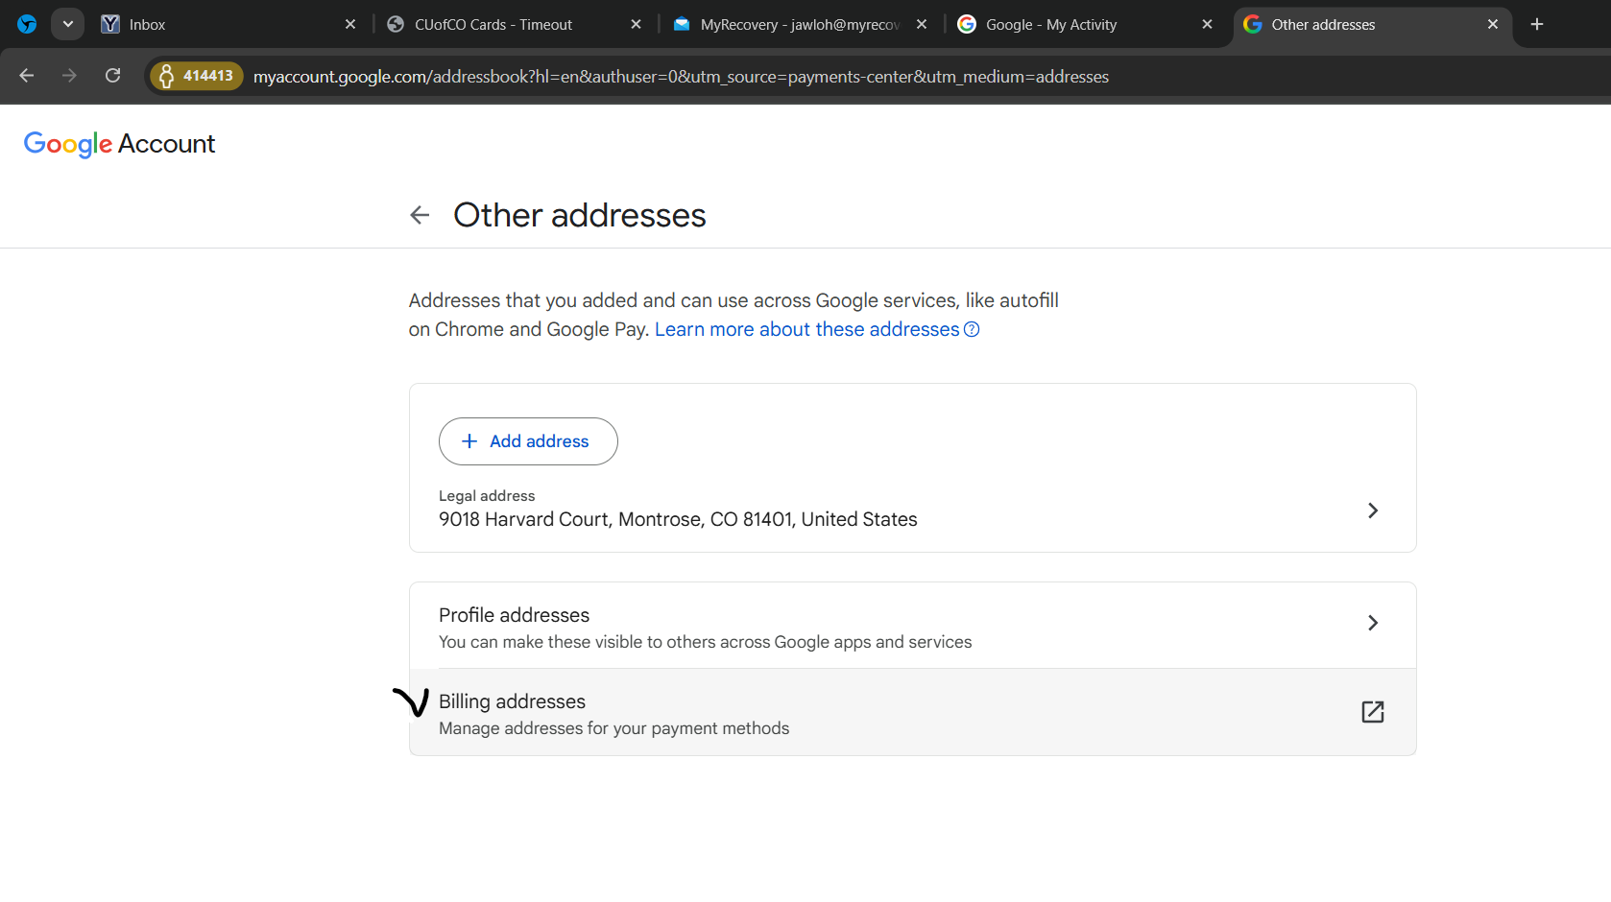Switch to the Inbox tab
The width and height of the screenshot is (1611, 902).
tap(221, 25)
